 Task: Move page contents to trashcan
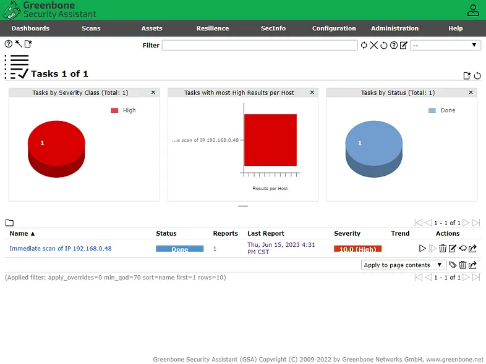pyautogui.click(x=463, y=265)
